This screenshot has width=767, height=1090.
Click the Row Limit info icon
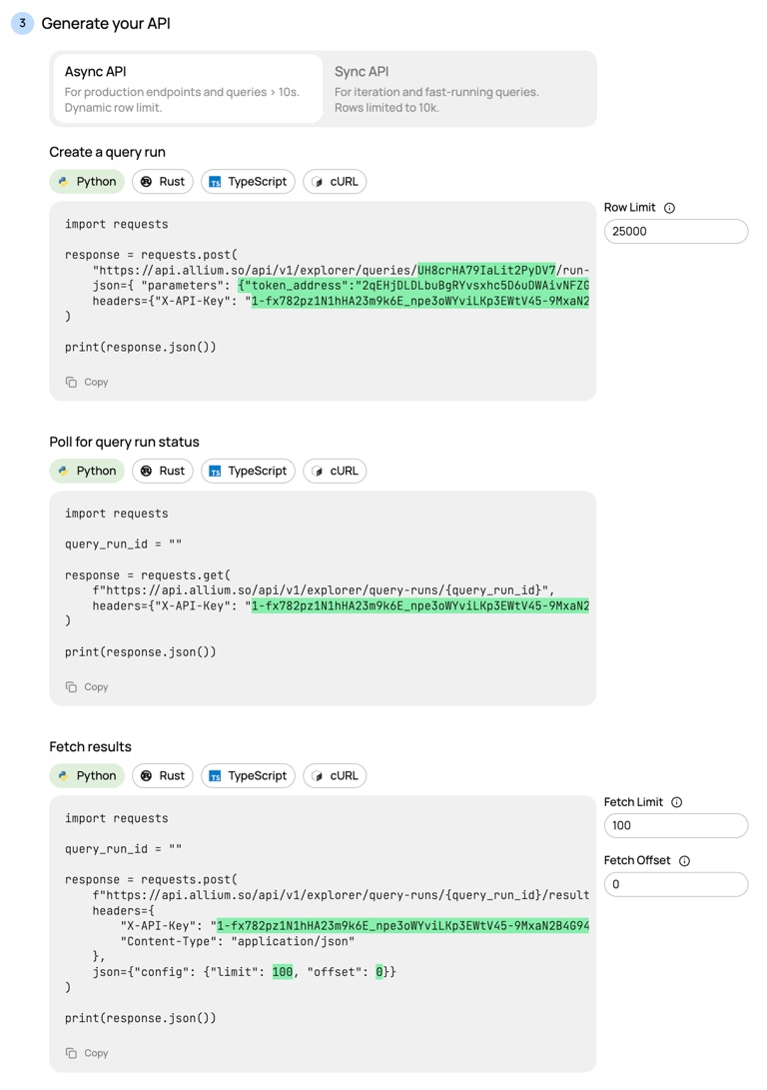669,208
